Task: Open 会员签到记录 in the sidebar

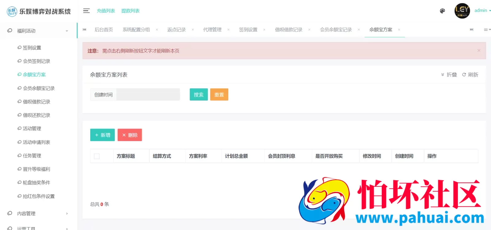Action: [36, 61]
